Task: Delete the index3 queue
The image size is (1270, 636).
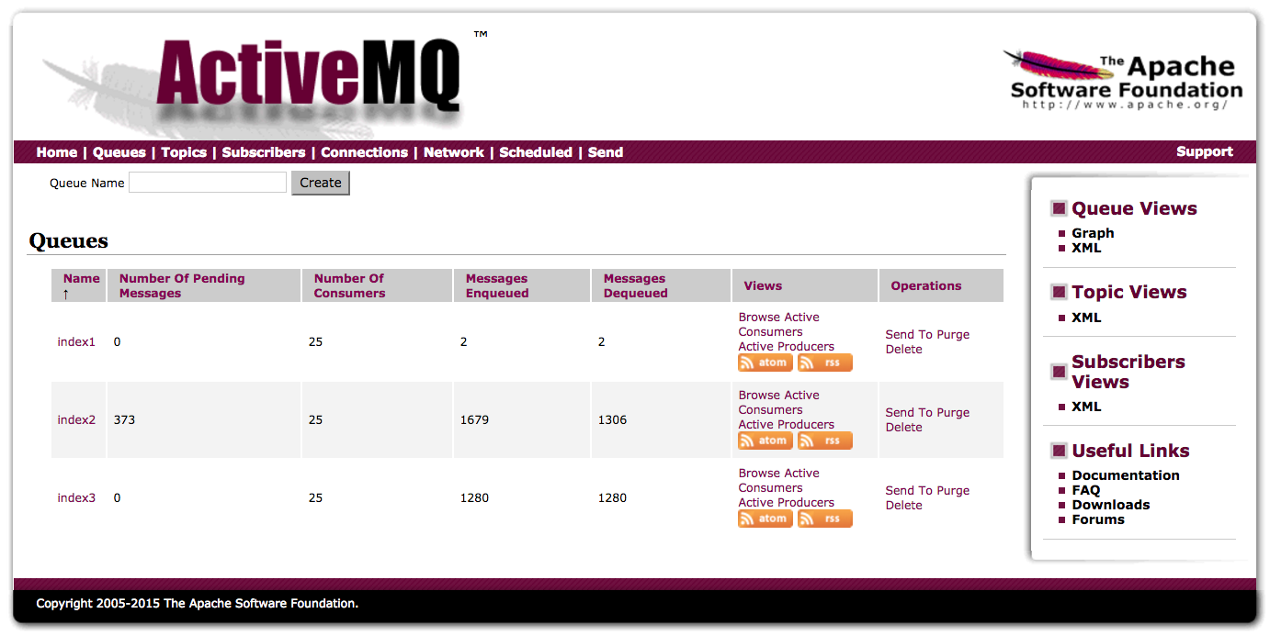Action: 904,505
